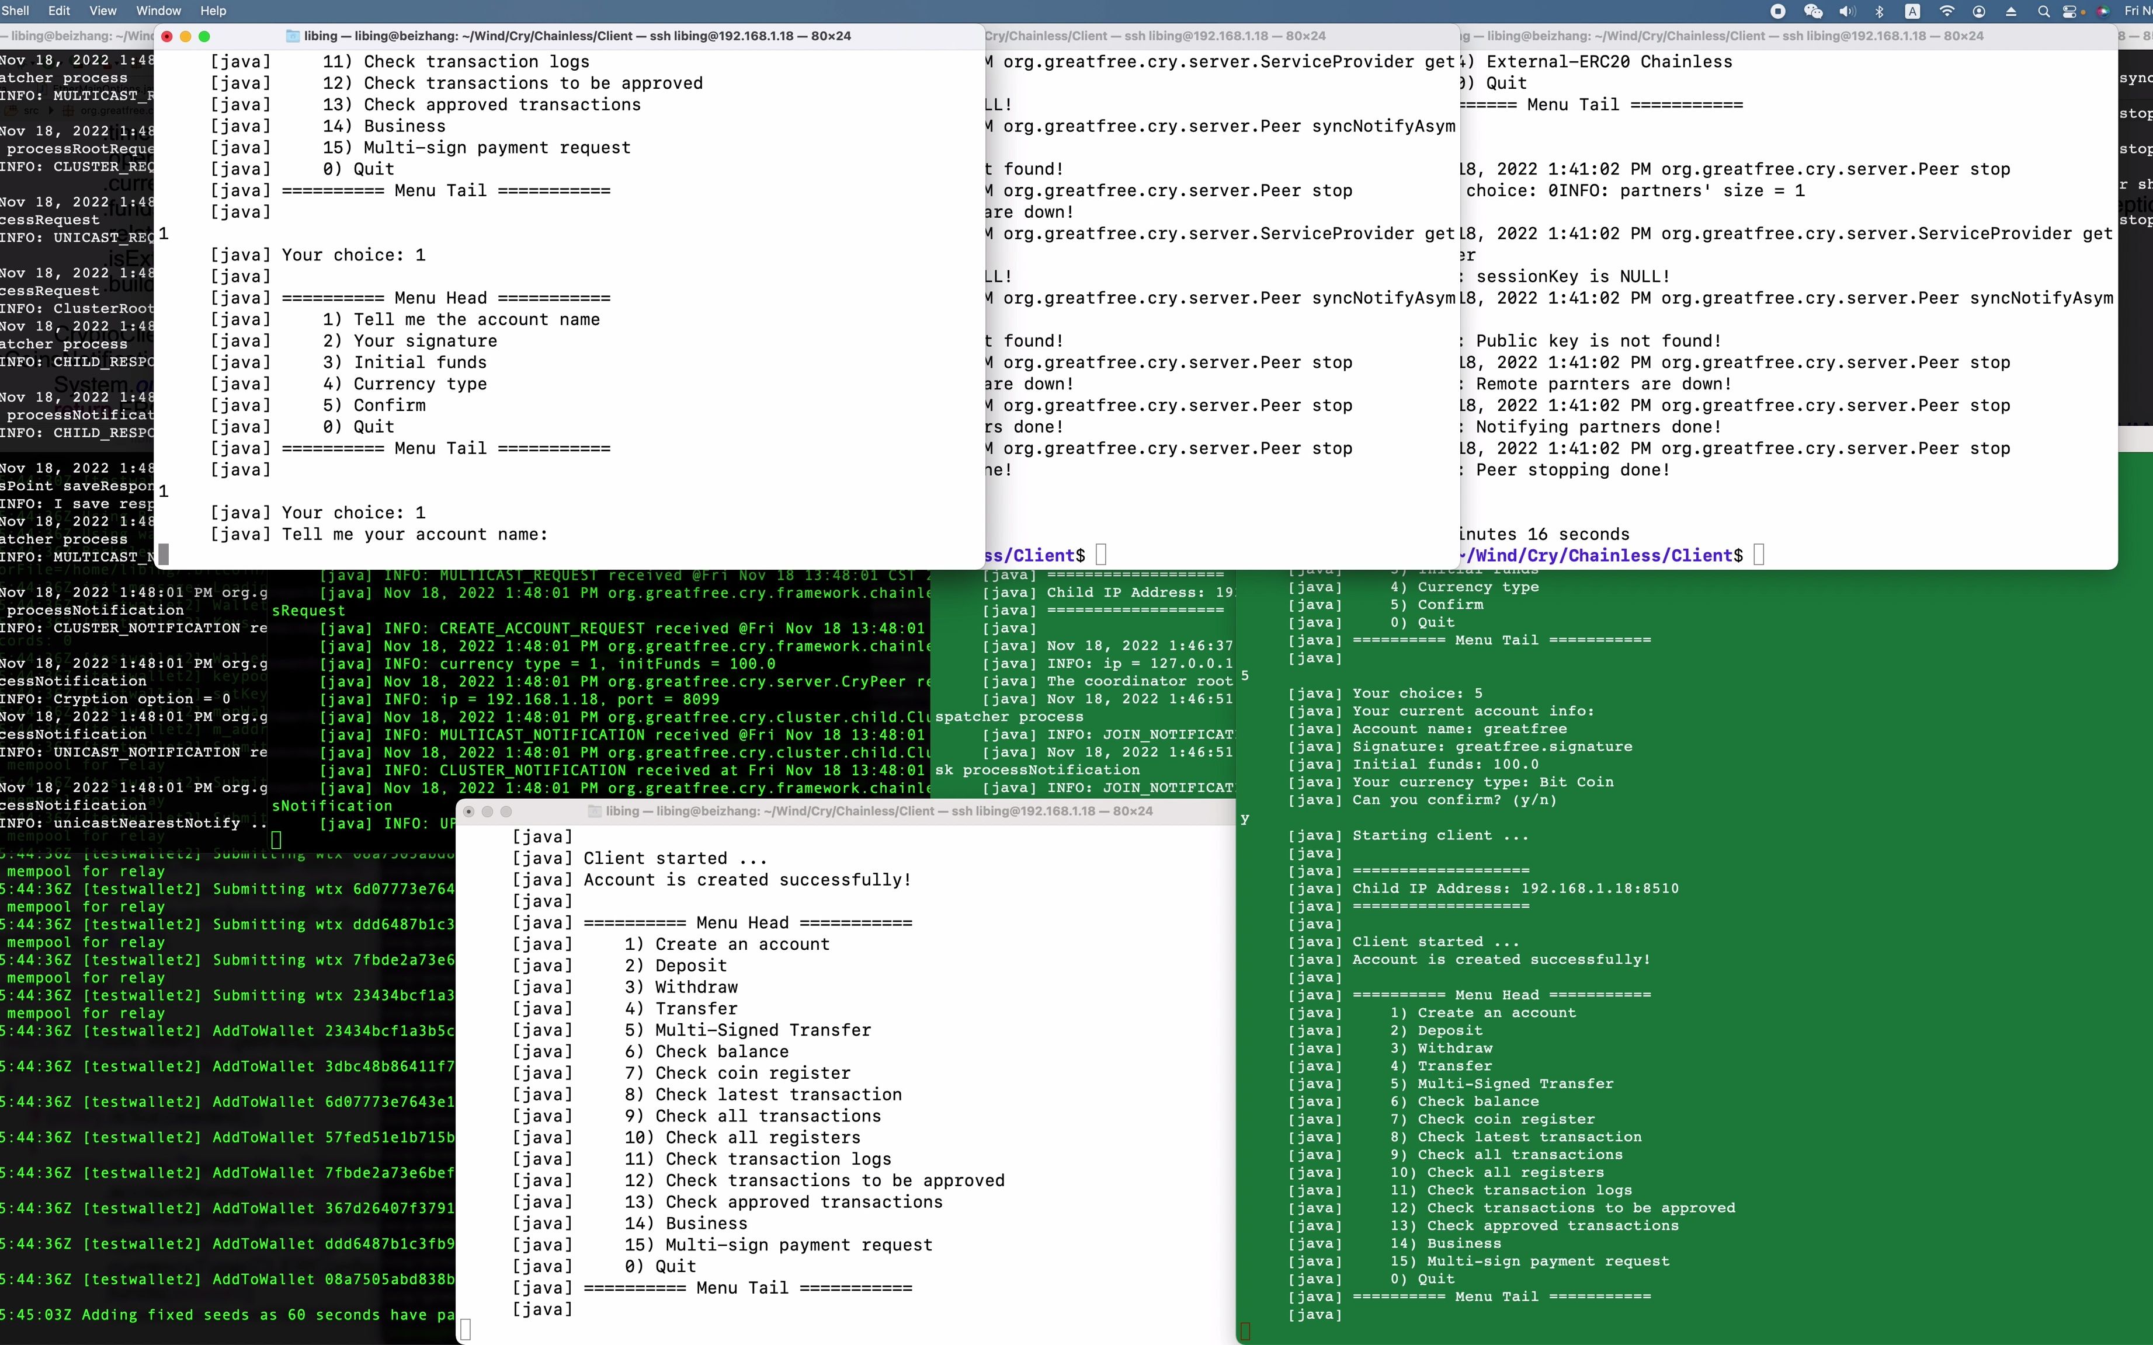The image size is (2153, 1345).
Task: Click '1) Create an account' in the lower white terminal
Action: 727,945
